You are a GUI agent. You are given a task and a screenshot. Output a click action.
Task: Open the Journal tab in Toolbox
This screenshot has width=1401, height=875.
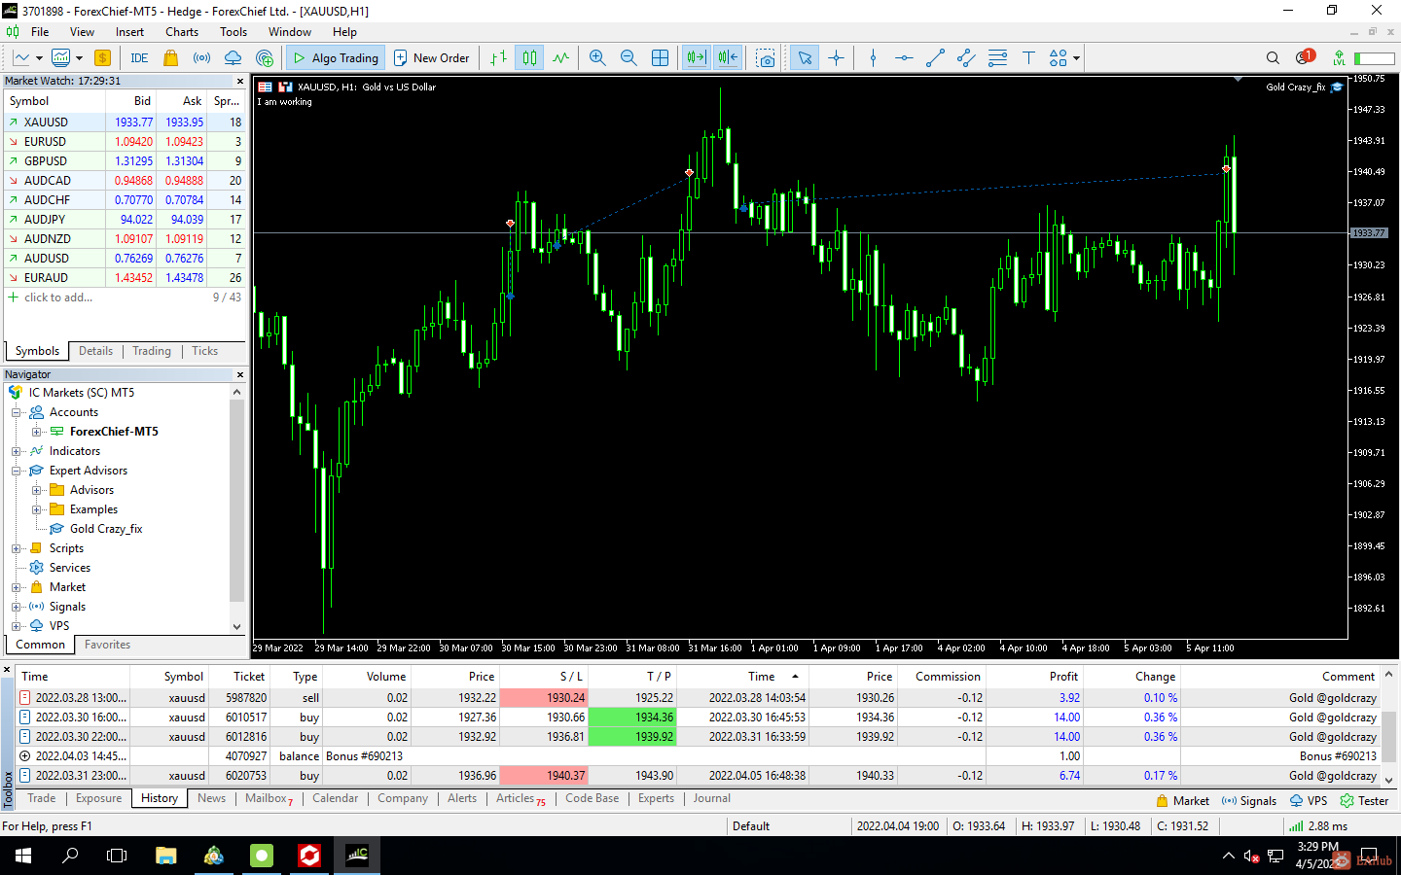coord(712,798)
